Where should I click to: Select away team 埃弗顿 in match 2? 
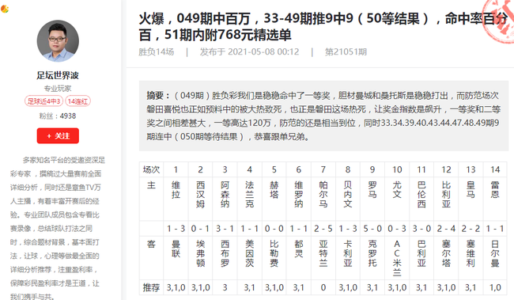(201, 253)
